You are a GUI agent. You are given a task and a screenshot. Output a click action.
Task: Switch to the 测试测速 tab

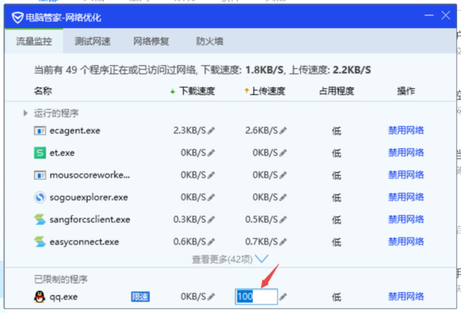tap(91, 42)
